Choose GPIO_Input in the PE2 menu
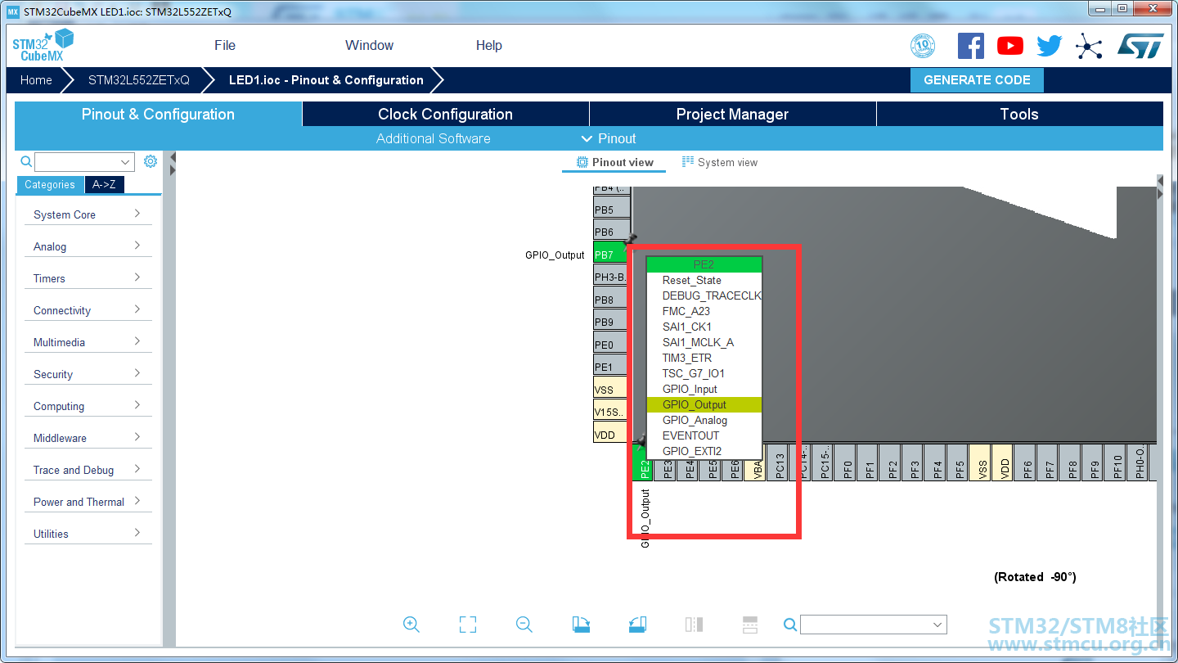The image size is (1178, 663). [704, 389]
